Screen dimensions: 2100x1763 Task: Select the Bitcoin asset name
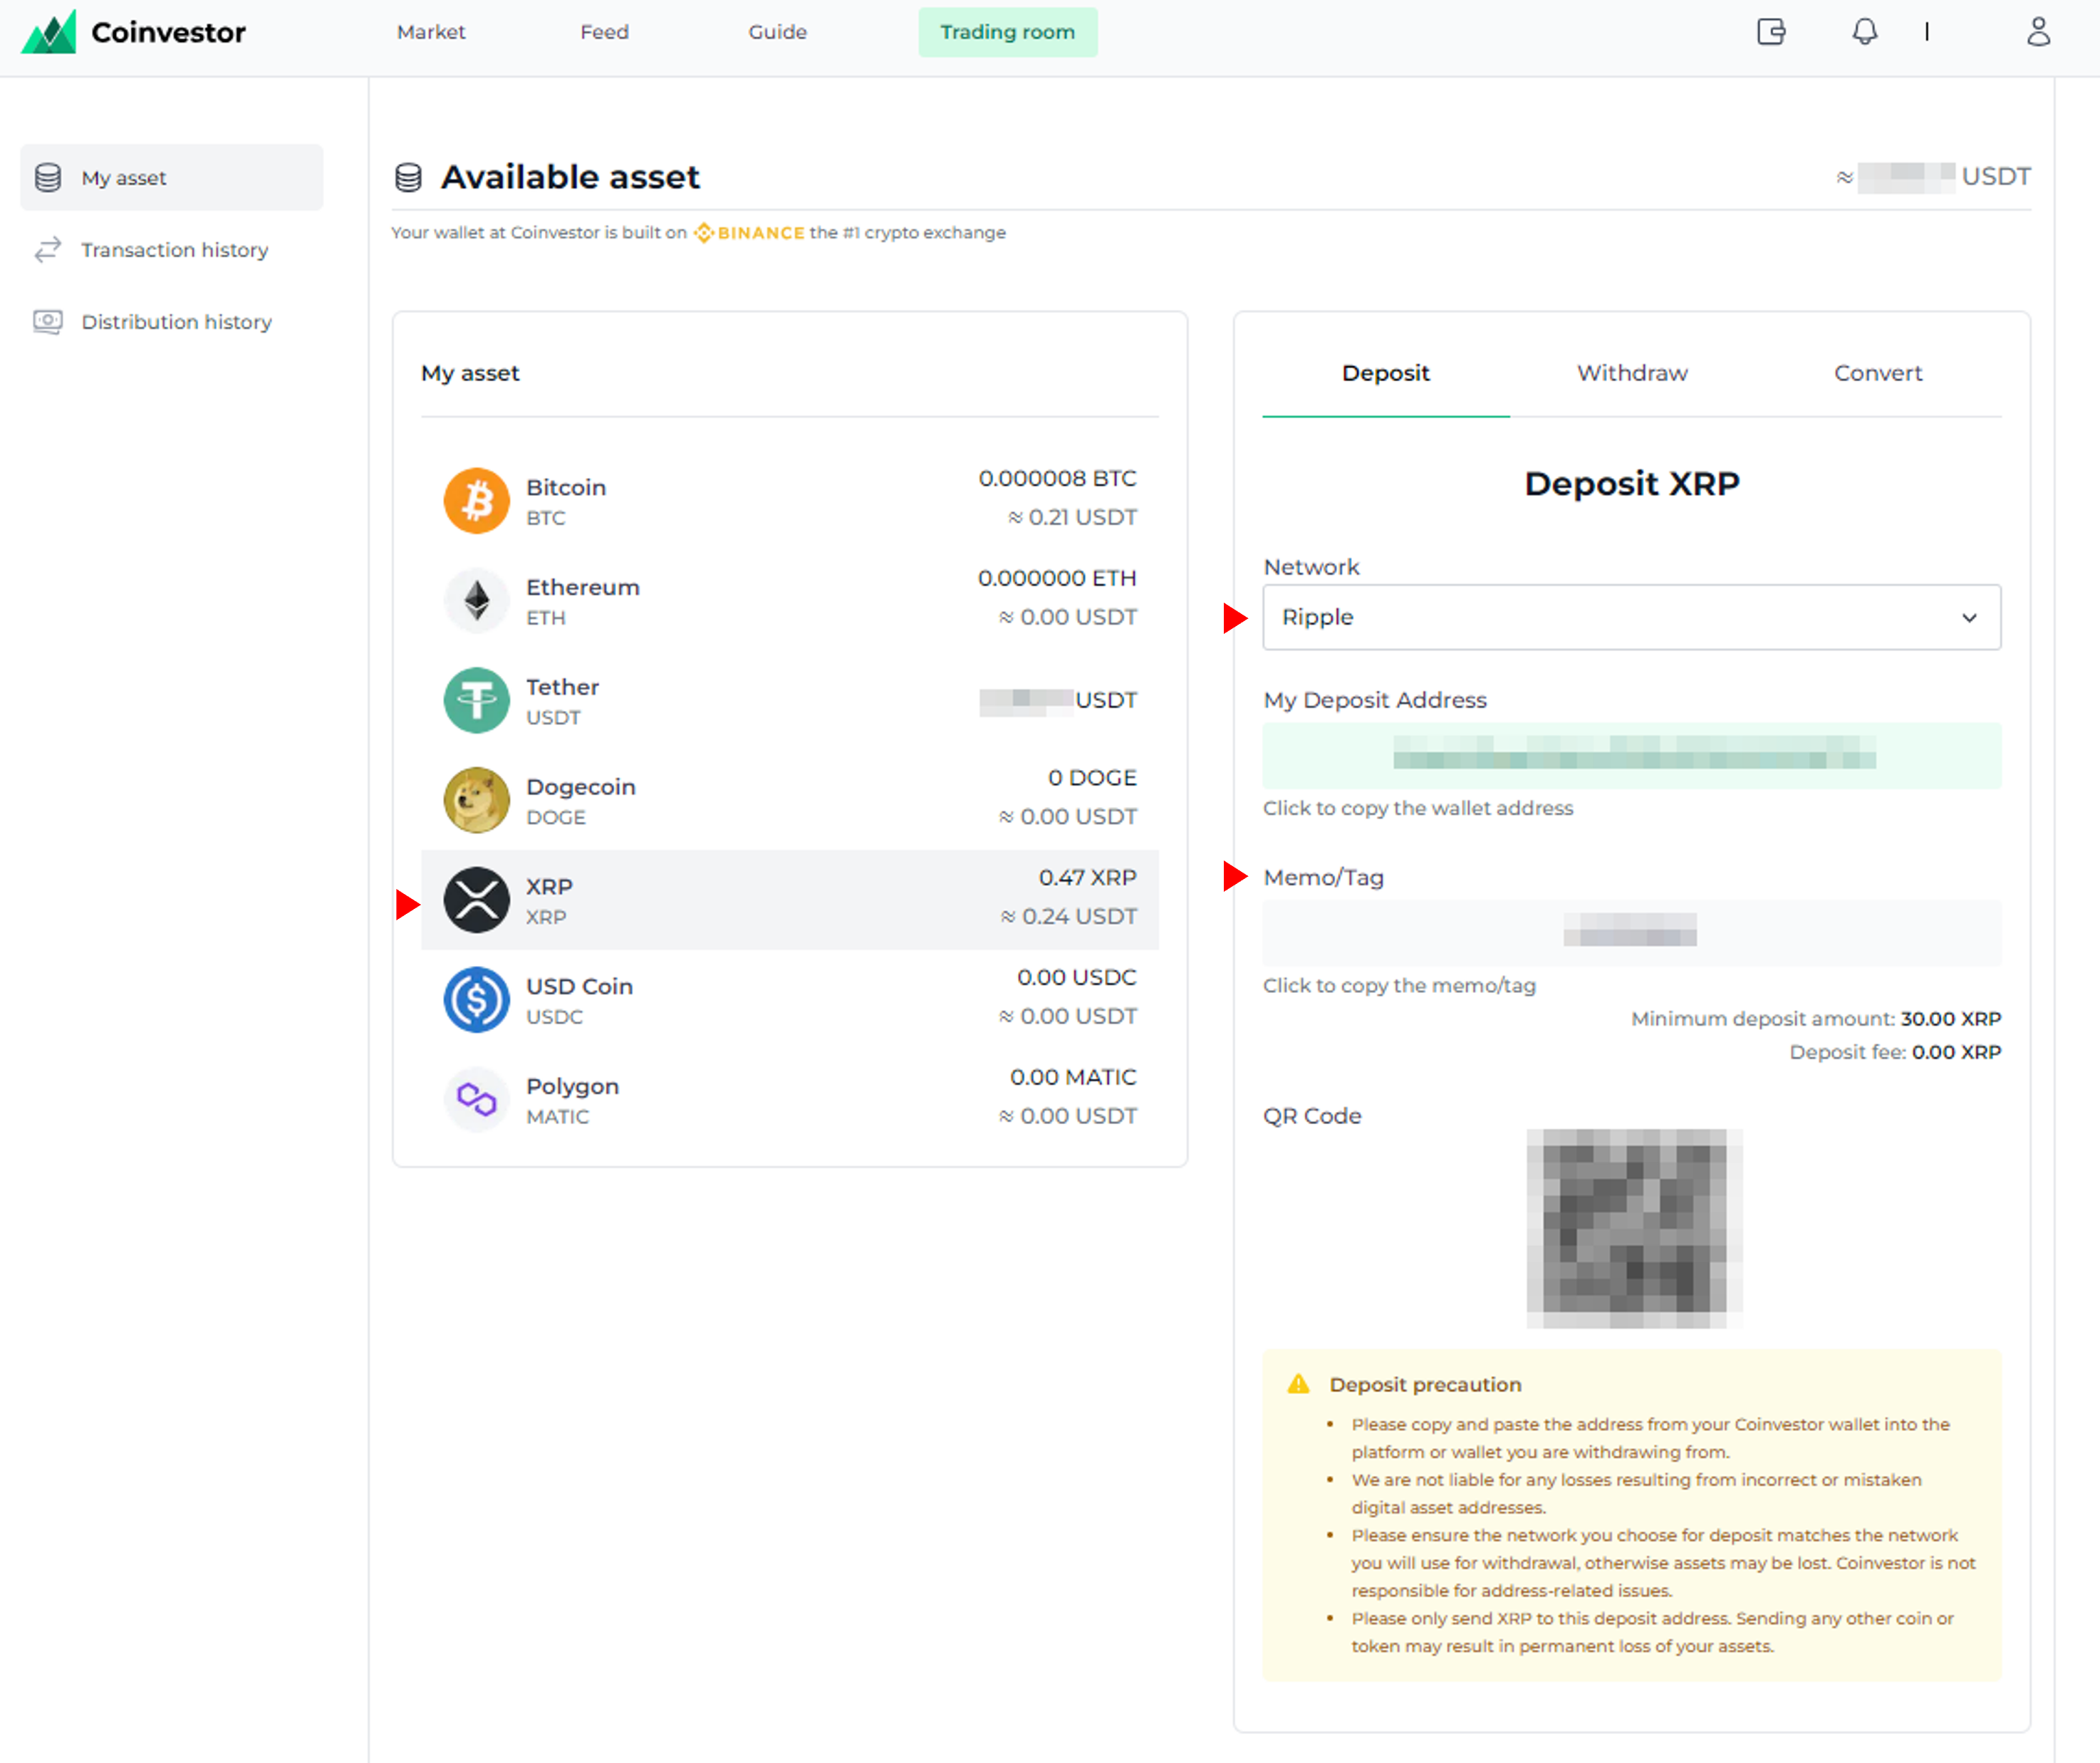pos(566,487)
